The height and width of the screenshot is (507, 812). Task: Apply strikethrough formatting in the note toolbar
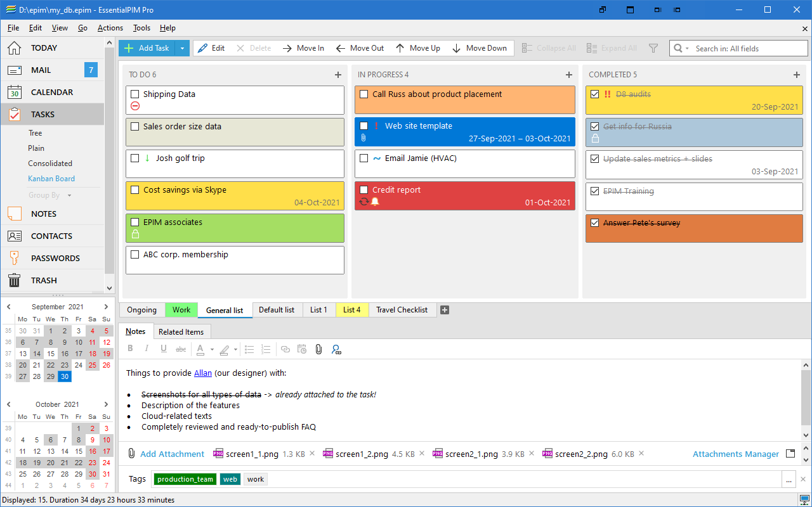click(180, 349)
